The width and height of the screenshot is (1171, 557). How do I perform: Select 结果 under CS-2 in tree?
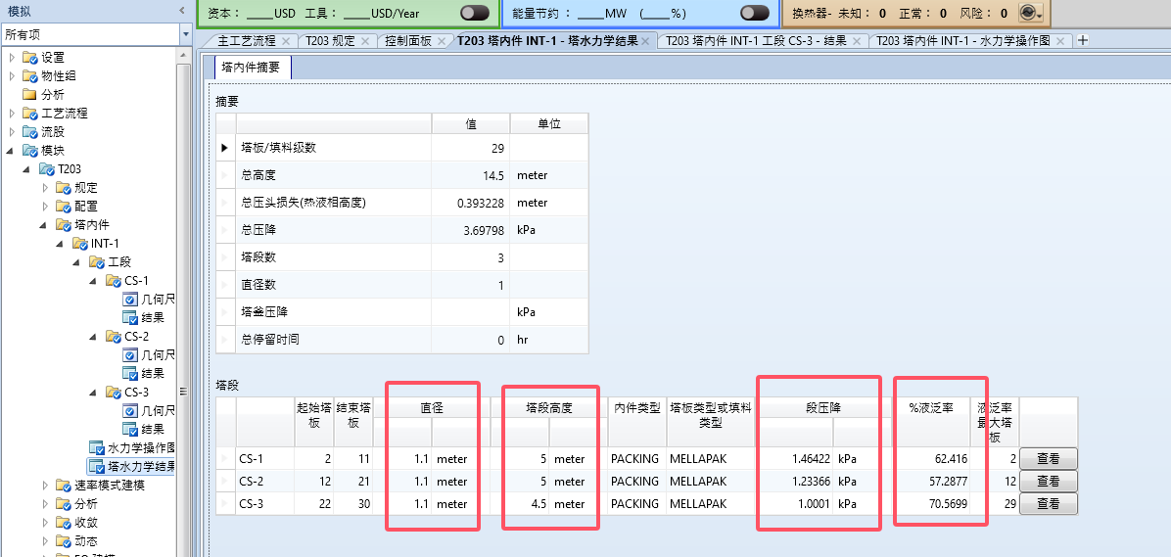coord(153,373)
